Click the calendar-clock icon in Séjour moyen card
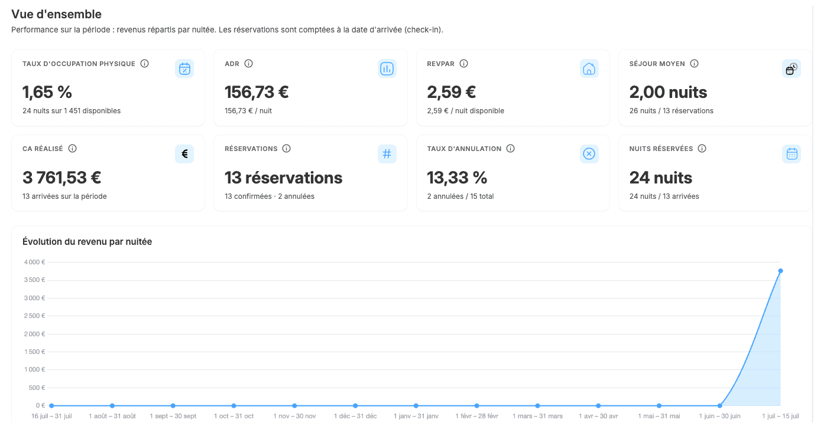814x433 pixels. tap(792, 69)
